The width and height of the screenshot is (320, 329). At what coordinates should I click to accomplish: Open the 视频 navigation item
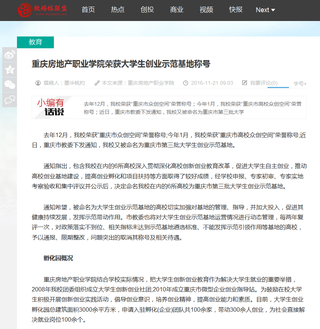pyautogui.click(x=206, y=10)
